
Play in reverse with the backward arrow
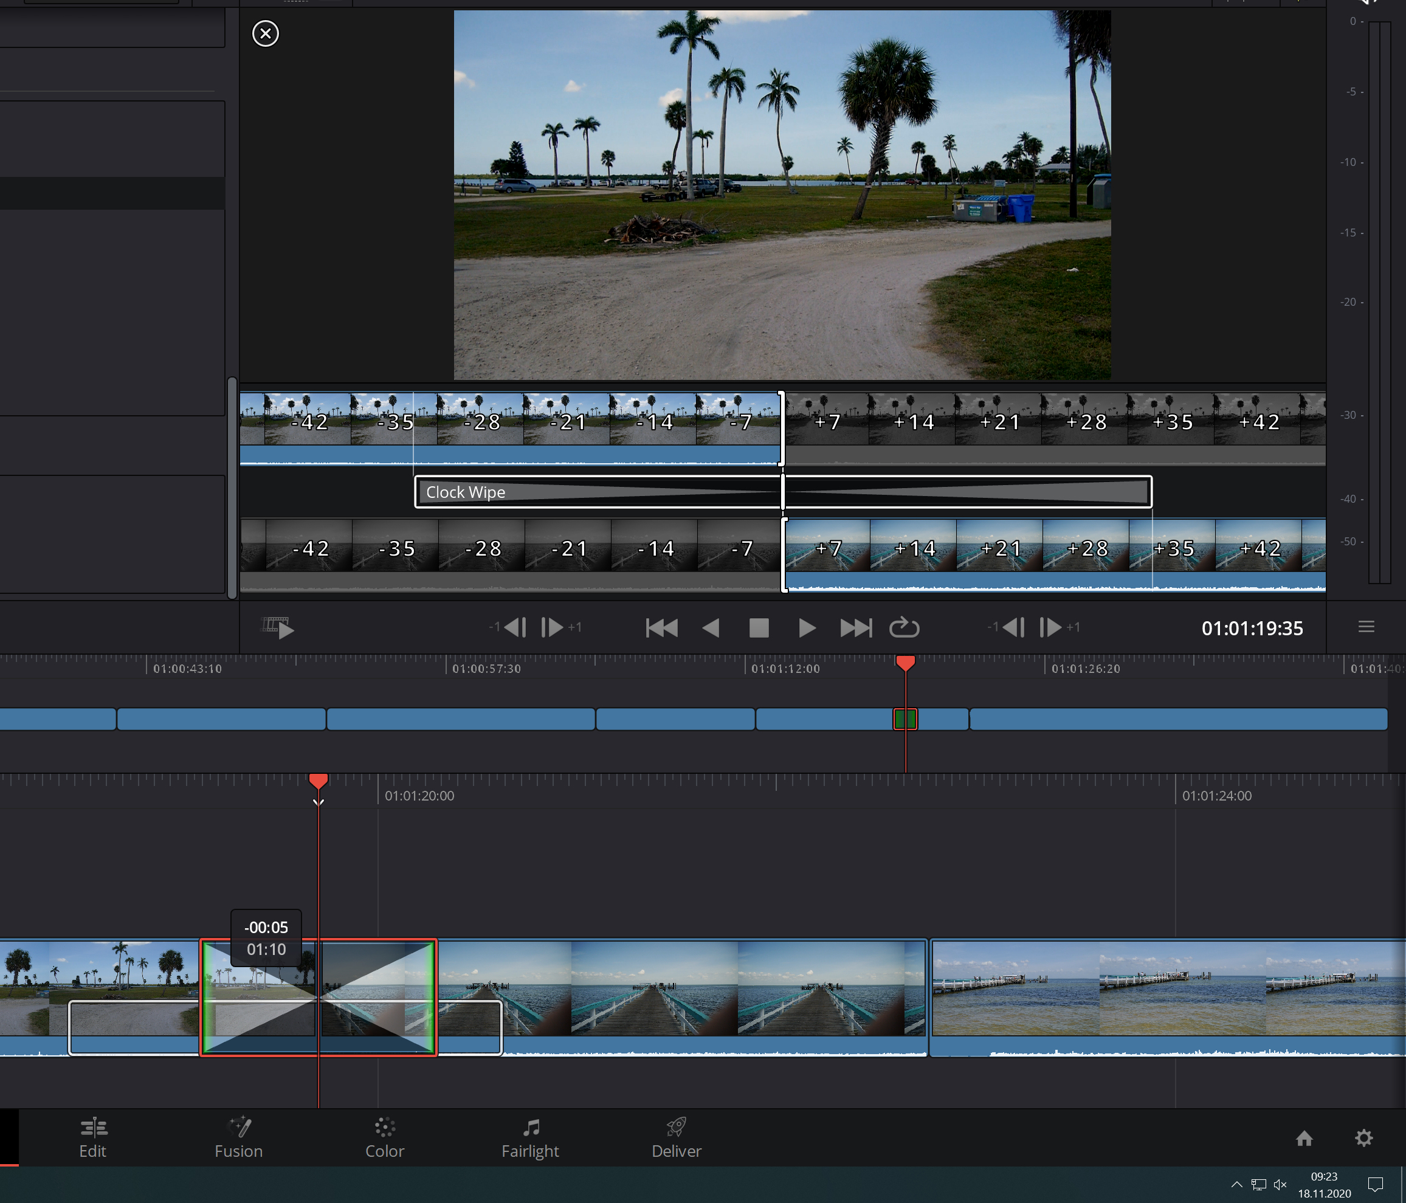(711, 629)
